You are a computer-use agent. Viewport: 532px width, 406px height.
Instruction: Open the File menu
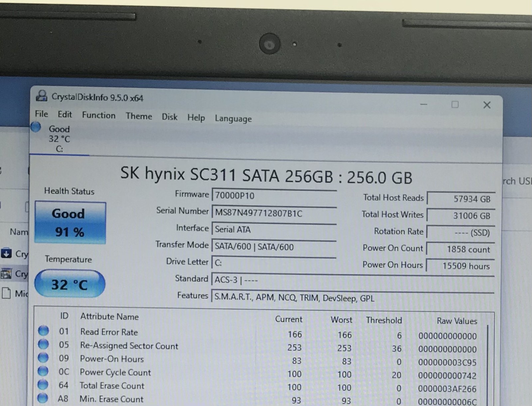pos(42,114)
